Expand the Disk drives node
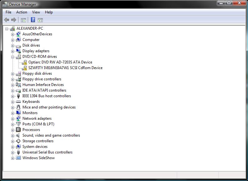The width and height of the screenshot is (248, 181). point(13,46)
